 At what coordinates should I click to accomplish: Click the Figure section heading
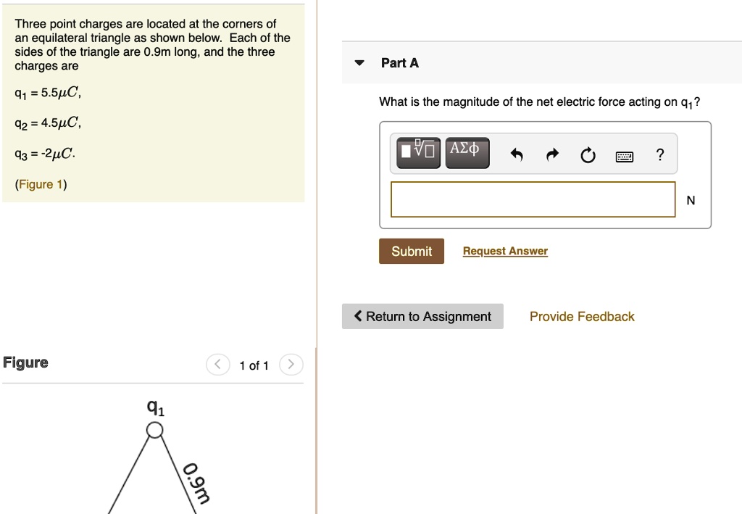[25, 362]
